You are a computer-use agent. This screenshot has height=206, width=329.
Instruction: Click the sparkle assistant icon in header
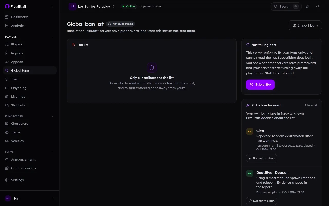tap(307, 6)
